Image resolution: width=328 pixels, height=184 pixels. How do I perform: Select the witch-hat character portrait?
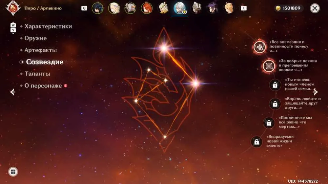(x=212, y=8)
